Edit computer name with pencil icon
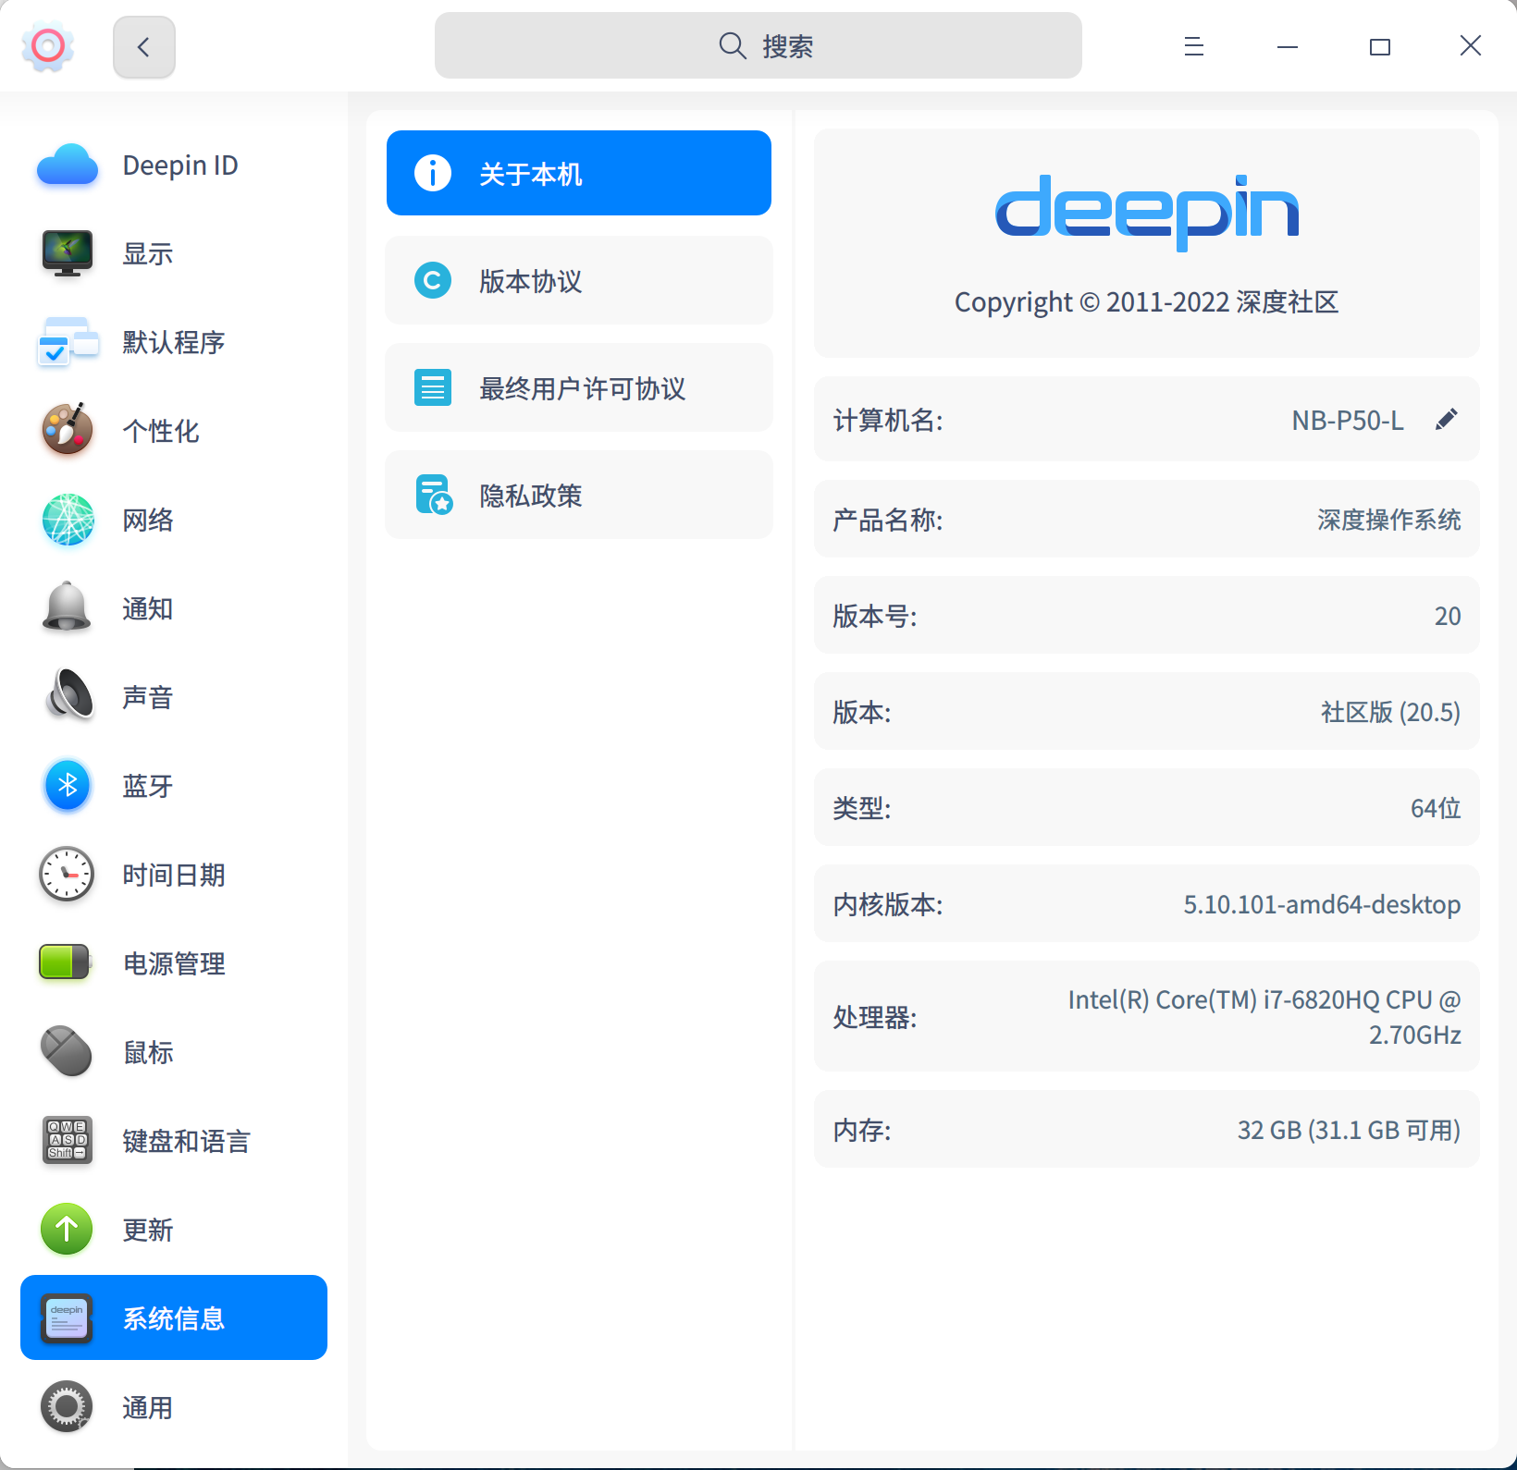 (x=1446, y=420)
